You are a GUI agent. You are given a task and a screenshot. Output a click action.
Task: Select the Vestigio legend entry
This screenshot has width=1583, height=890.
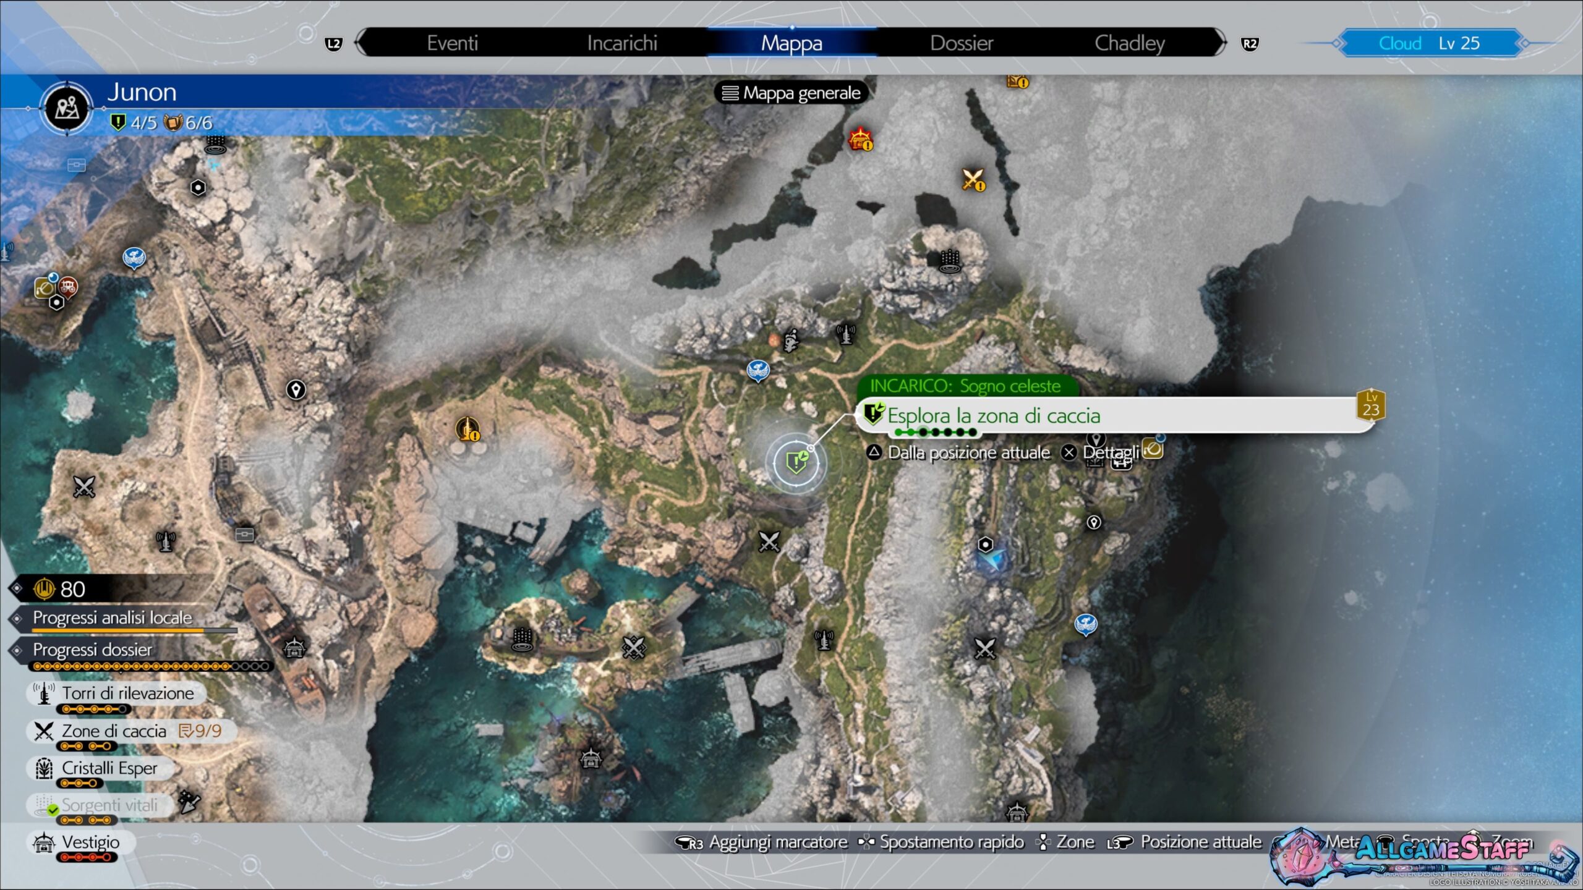point(81,842)
